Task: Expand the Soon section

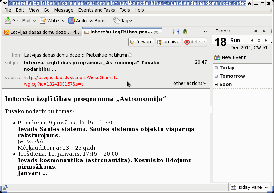Action: point(216,84)
